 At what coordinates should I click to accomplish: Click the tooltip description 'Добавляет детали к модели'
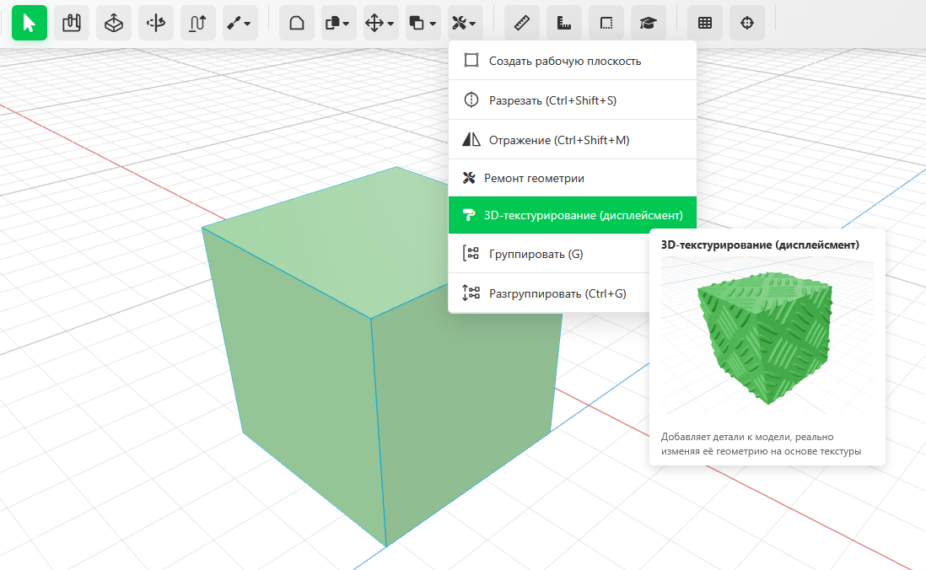[725, 437]
